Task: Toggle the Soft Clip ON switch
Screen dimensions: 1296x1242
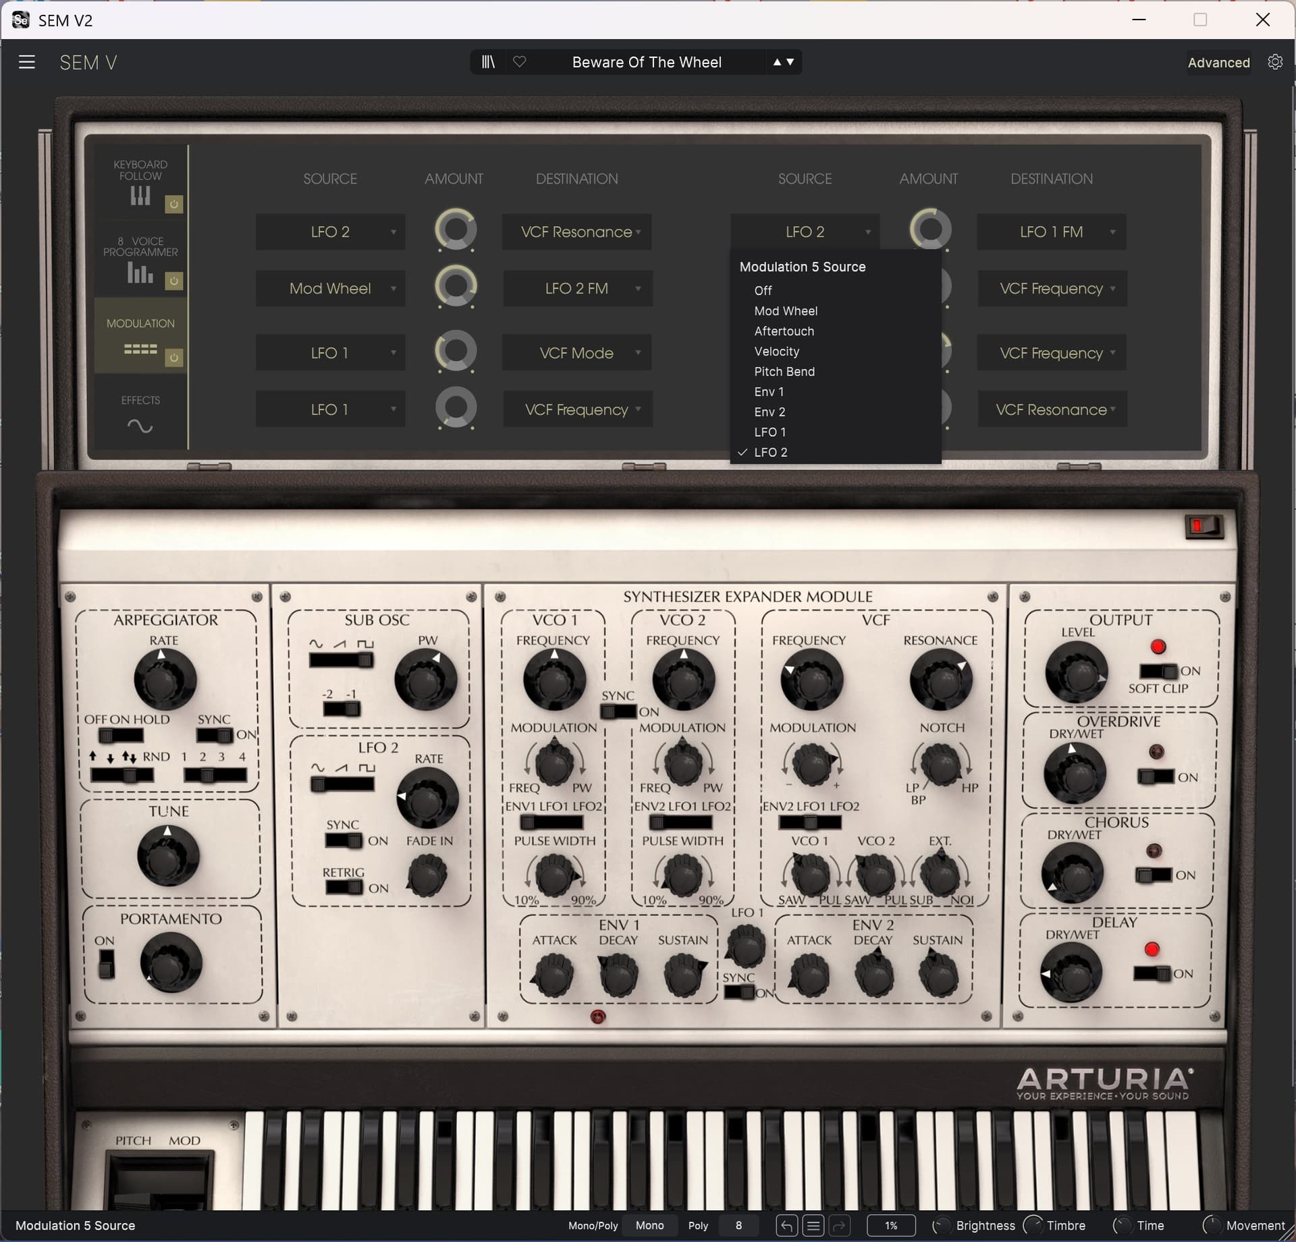Action: pos(1159,671)
